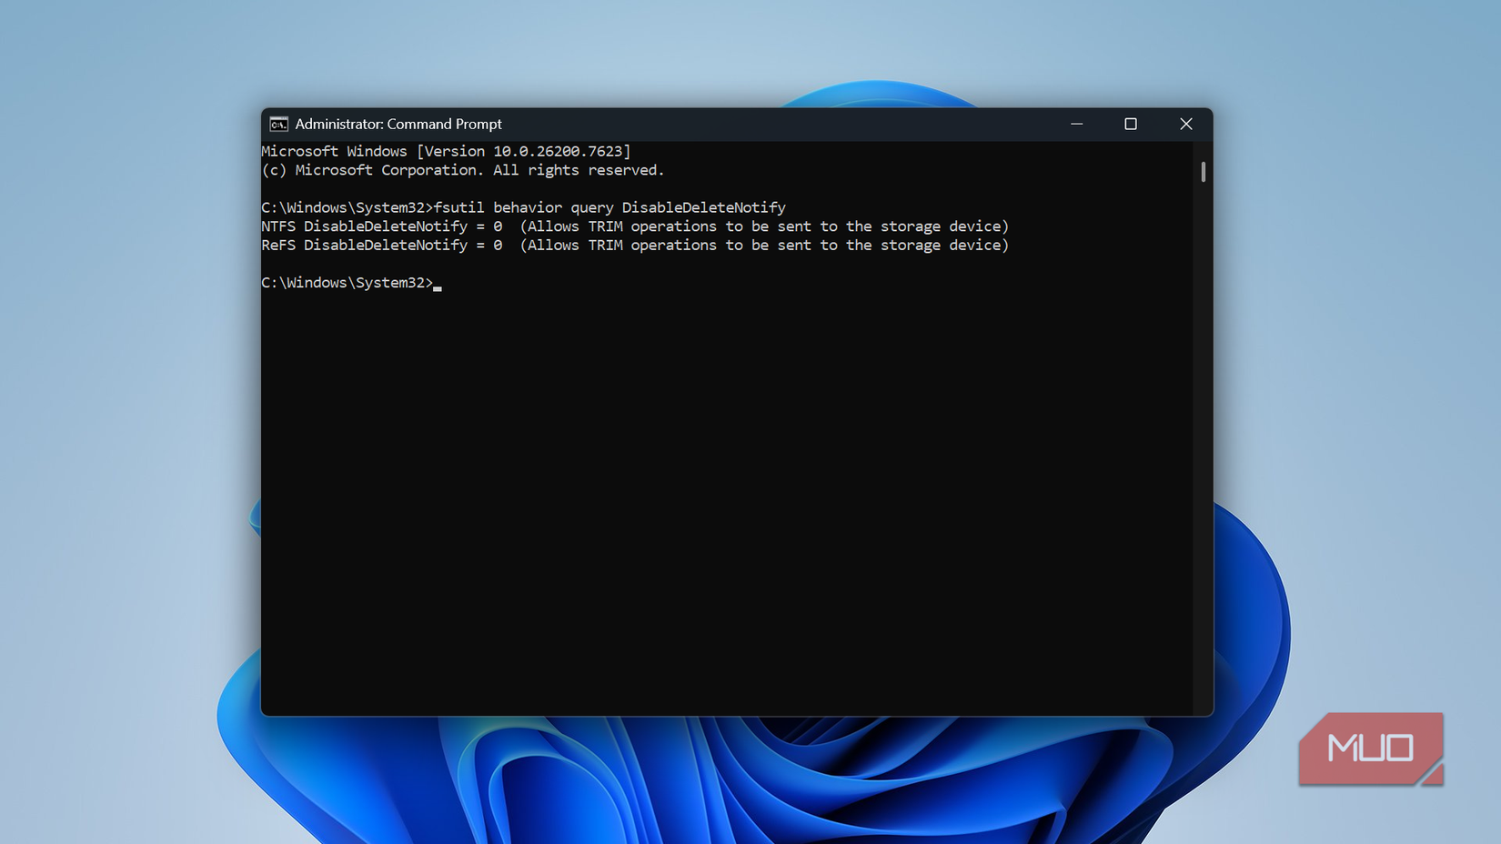The image size is (1501, 844).
Task: Click the window close button
Action: 1186,124
